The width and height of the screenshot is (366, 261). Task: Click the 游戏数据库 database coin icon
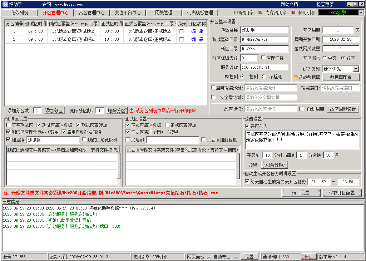click(x=296, y=77)
